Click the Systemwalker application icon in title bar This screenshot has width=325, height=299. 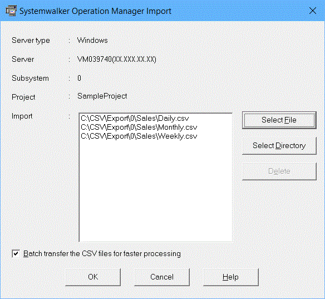11,11
